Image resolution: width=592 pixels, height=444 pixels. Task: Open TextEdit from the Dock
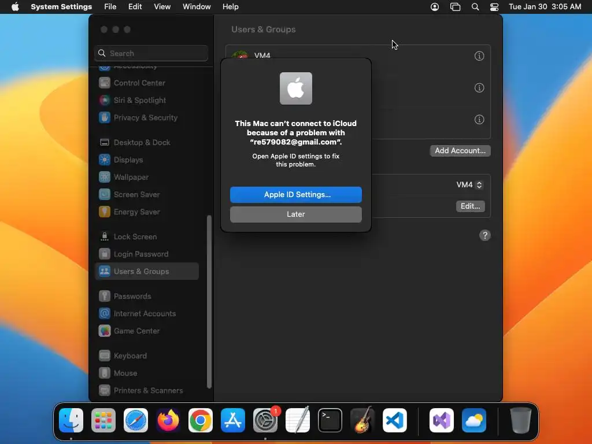point(298,420)
